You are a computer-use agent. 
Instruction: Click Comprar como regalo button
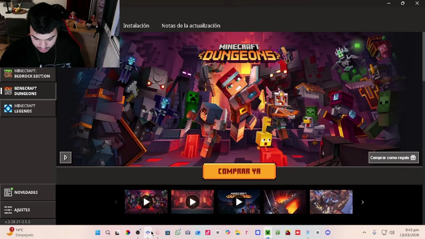click(x=393, y=158)
